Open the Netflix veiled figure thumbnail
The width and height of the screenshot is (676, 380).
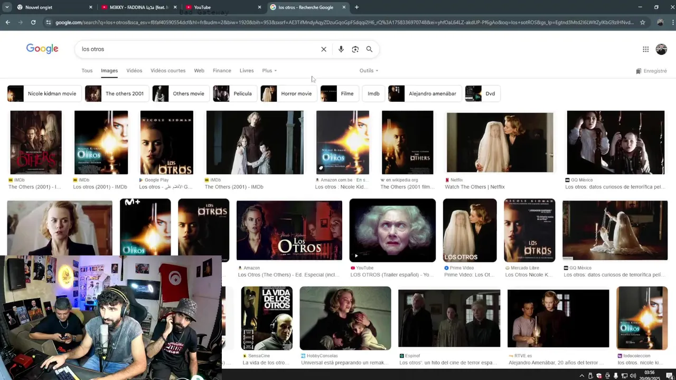(x=500, y=142)
